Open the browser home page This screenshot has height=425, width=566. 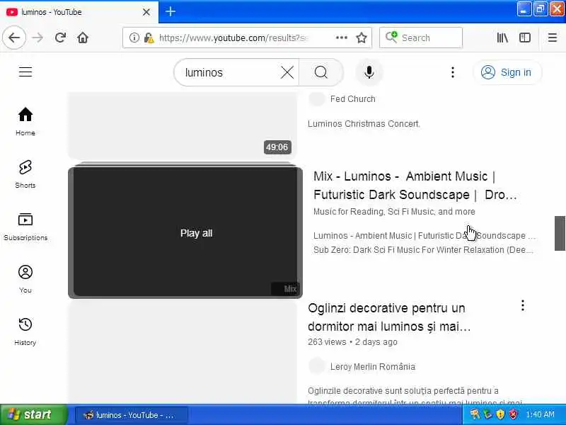click(x=83, y=38)
